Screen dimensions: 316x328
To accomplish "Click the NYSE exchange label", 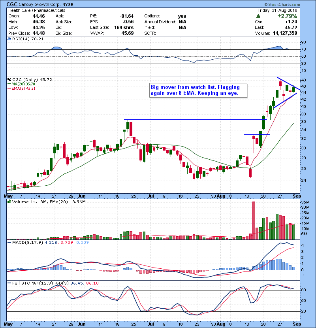I will (68, 5).
